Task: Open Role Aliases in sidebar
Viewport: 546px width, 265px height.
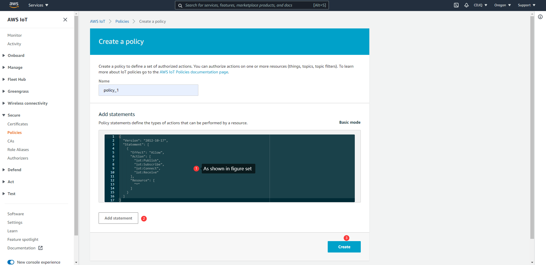Action: point(18,150)
